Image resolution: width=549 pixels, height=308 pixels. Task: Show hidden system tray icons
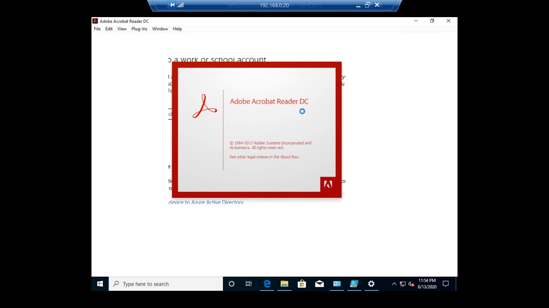[x=394, y=284]
